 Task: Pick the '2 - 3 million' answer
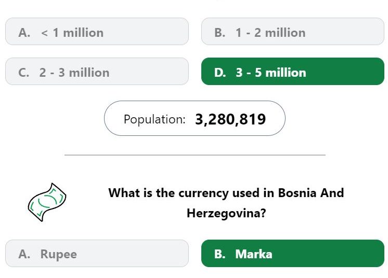(x=97, y=71)
